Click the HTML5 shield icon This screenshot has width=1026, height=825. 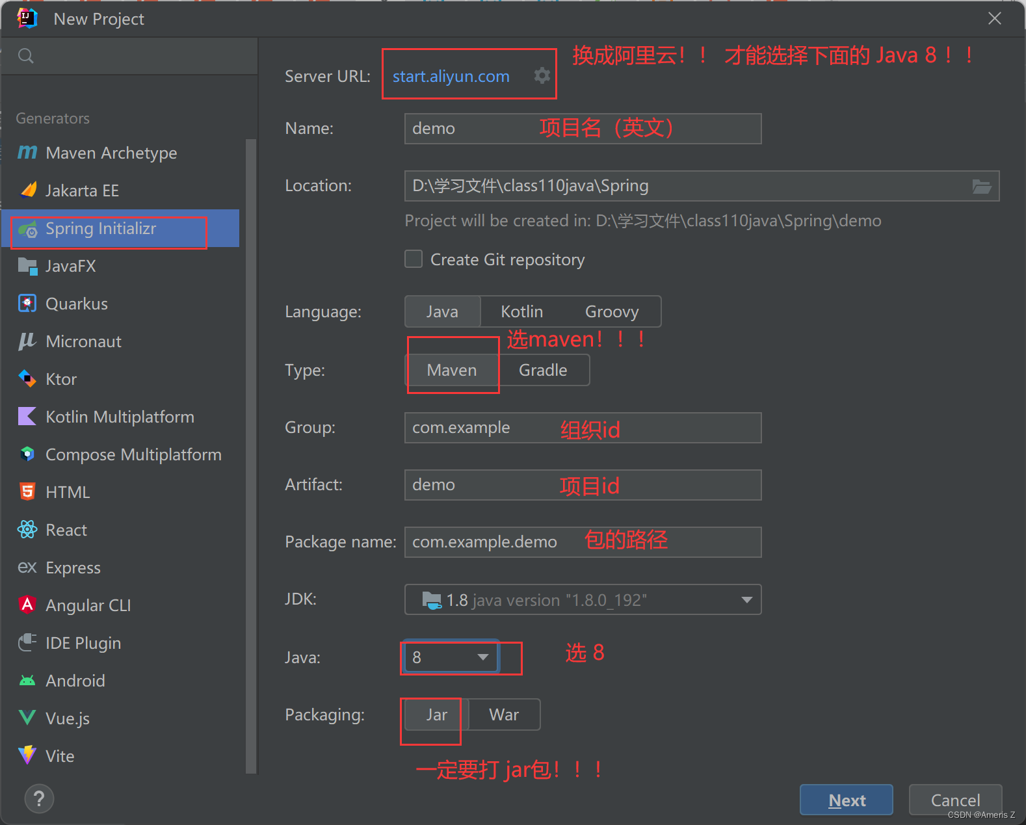pyautogui.click(x=27, y=491)
